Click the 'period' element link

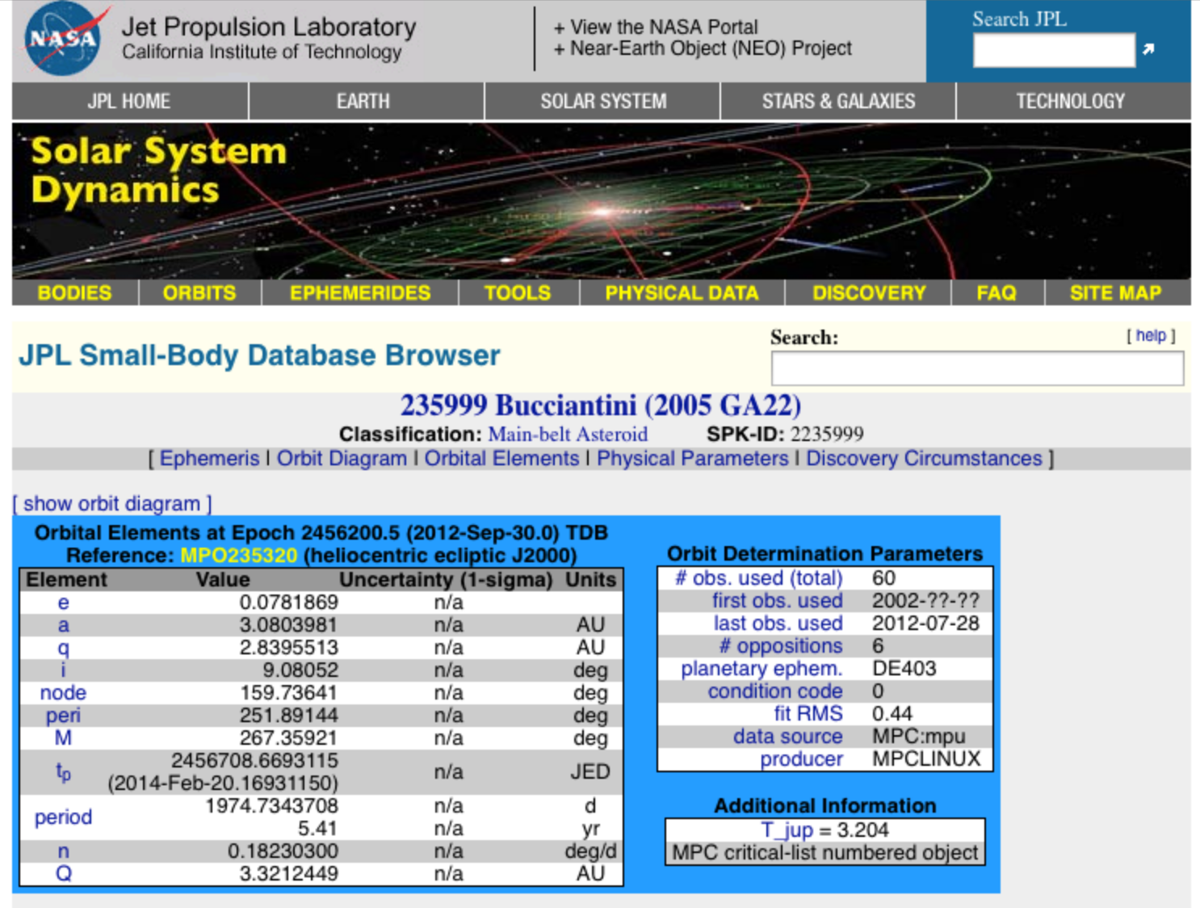pos(63,818)
